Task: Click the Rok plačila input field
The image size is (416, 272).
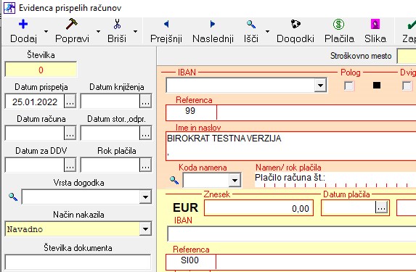Action: 110,165
